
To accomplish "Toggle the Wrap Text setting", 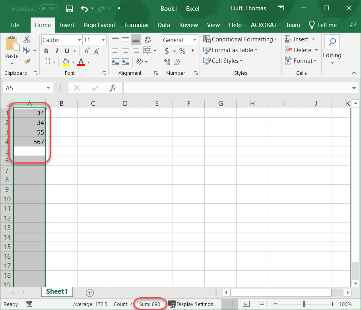I will 147,40.
